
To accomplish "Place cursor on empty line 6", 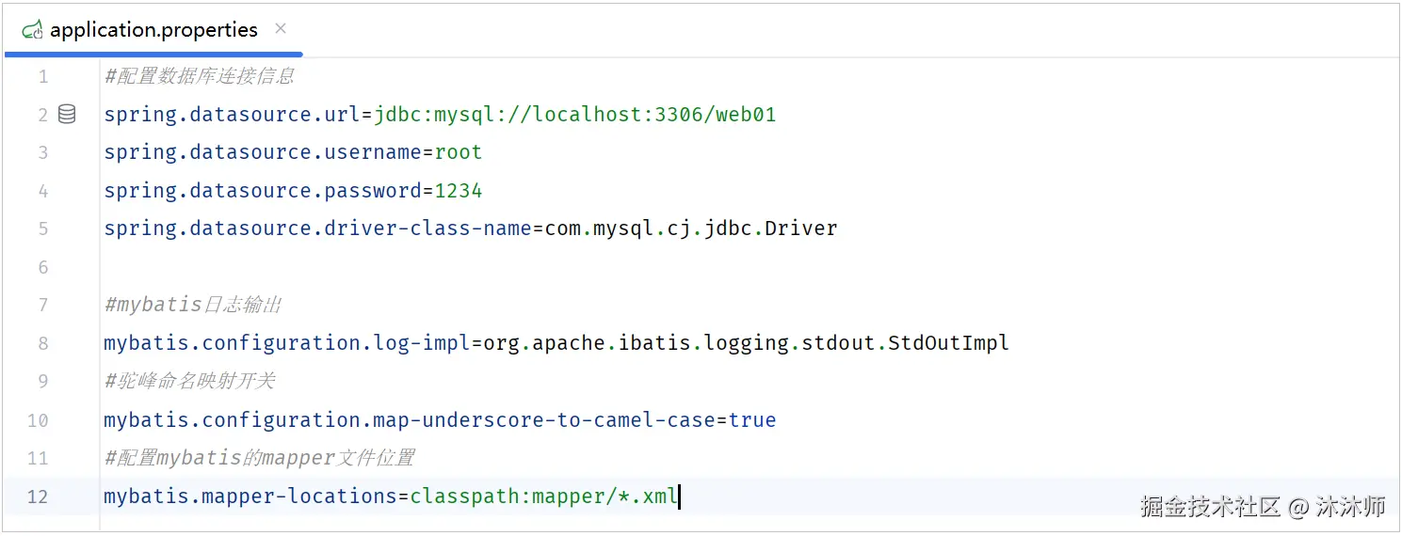I will [749, 267].
